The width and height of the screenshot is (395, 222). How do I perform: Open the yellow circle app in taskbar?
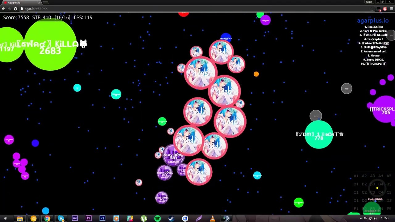[33, 219]
